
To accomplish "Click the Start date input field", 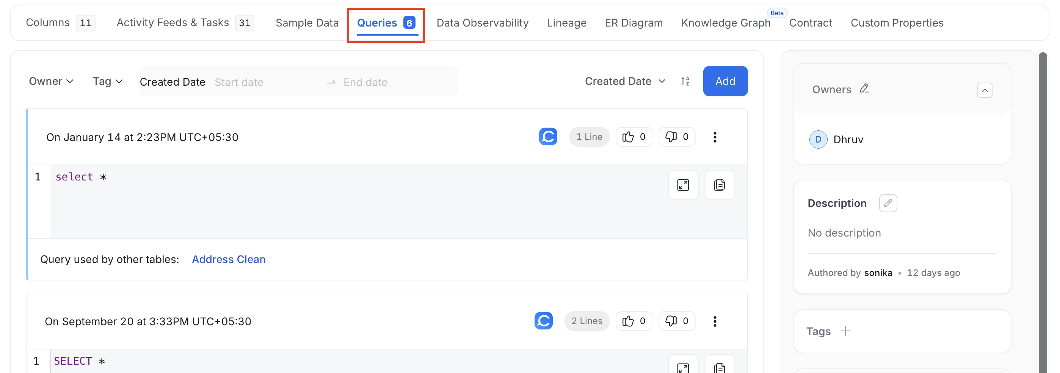I will tap(268, 82).
